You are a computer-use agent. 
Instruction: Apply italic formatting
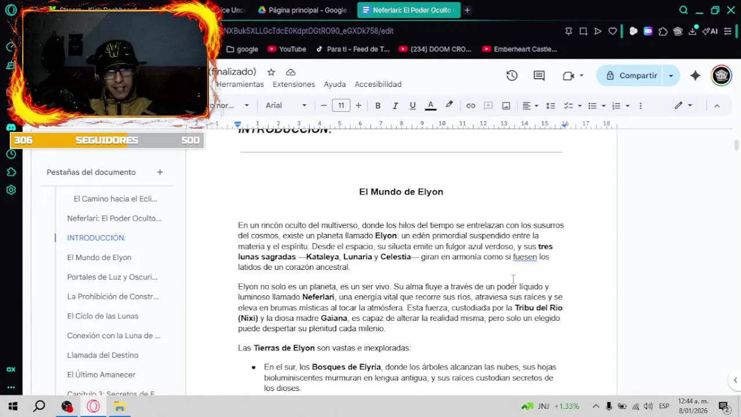click(x=395, y=105)
